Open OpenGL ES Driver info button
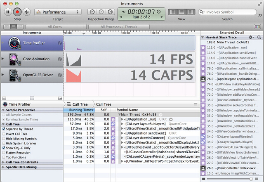Screen dimensions: 264x182 point(60,75)
